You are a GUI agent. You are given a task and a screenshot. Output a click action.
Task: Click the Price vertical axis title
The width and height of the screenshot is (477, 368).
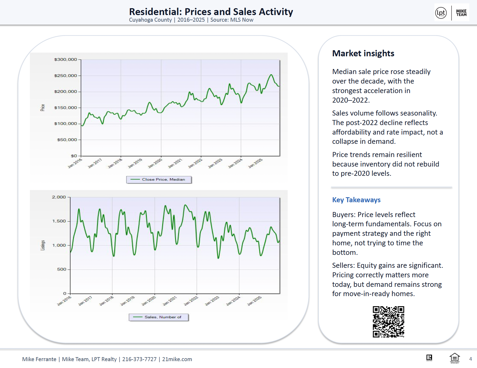43,108
